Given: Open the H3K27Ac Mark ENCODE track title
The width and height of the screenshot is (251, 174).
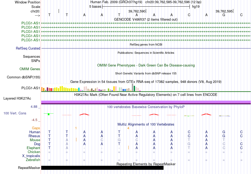Looking at the screenshot, I should click(146, 95).
